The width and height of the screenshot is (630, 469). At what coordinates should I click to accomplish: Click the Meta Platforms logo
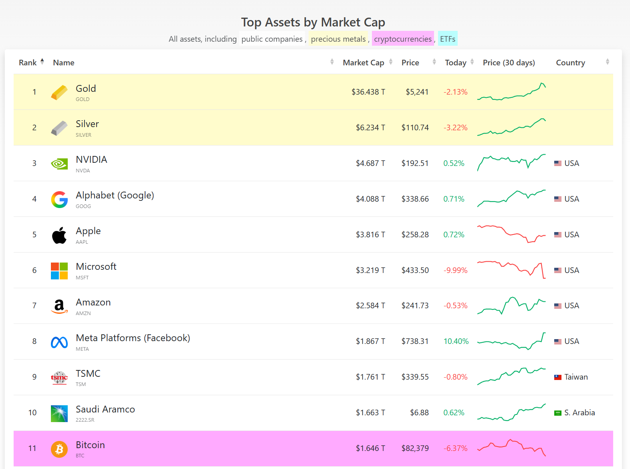point(59,342)
